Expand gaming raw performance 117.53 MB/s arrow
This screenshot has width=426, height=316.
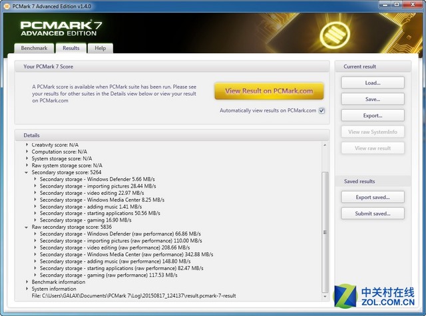(35, 275)
